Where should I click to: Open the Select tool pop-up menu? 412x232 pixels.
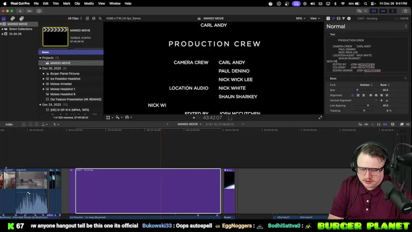click(x=56, y=124)
